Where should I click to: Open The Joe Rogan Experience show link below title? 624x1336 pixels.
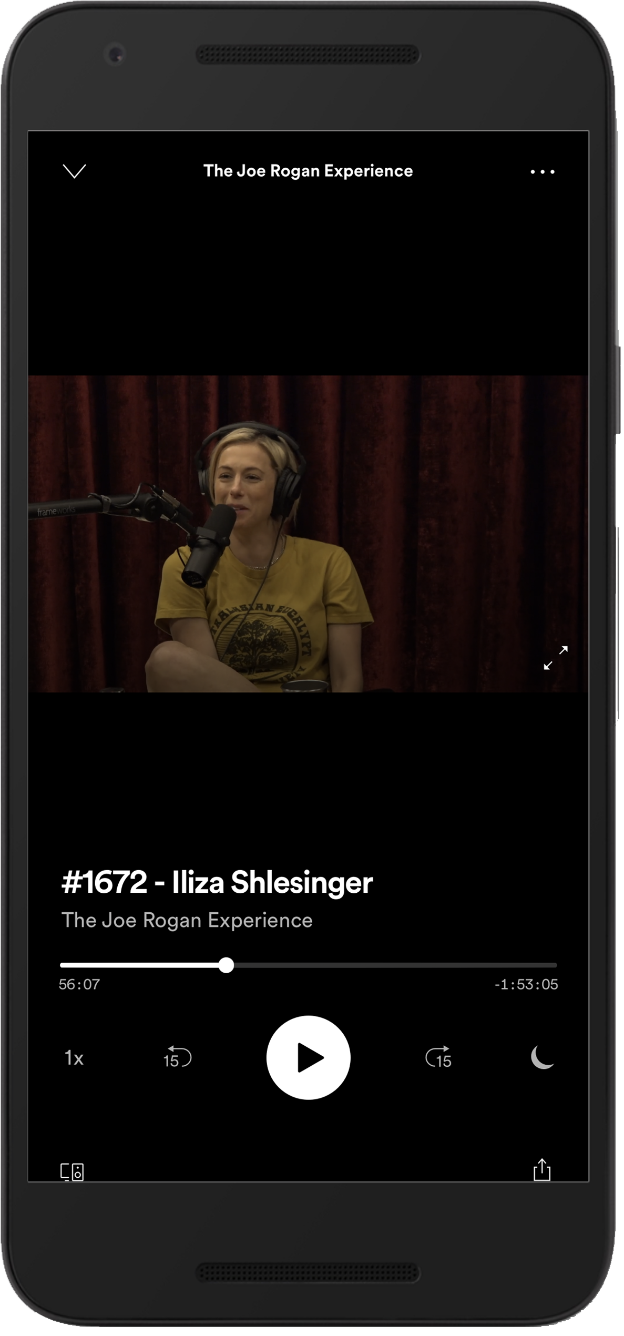[x=187, y=921]
